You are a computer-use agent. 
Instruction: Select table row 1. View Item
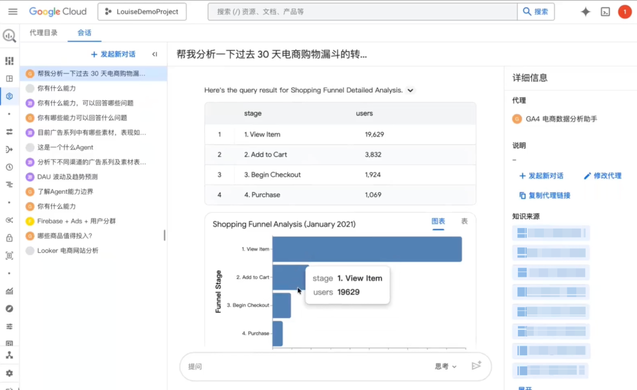[x=340, y=134]
